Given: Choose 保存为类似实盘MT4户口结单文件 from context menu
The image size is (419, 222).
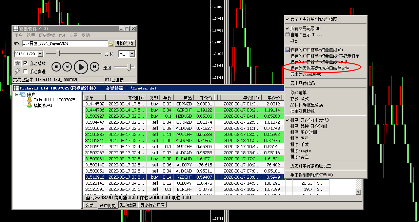Looking at the screenshot, I should click(x=319, y=68).
